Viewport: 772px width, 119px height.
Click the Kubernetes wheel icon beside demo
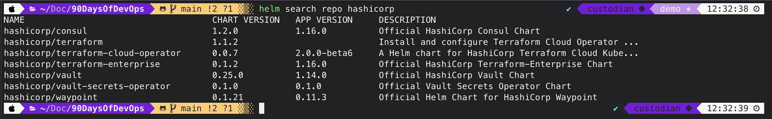click(x=689, y=9)
